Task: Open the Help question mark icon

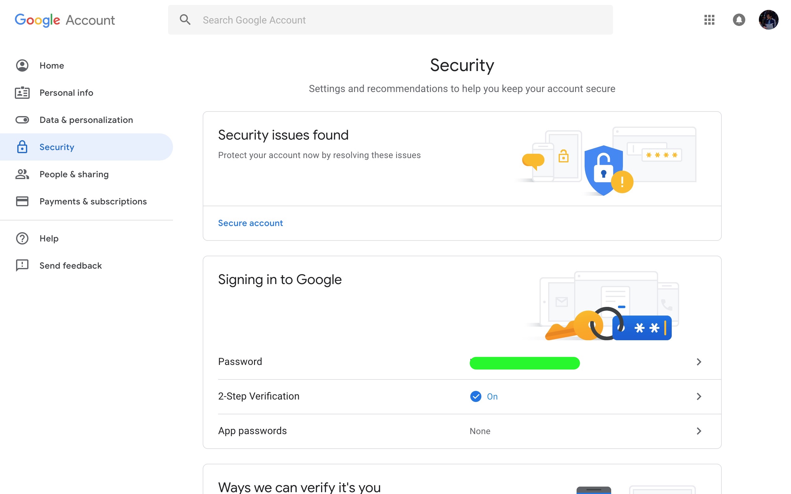Action: pos(22,238)
